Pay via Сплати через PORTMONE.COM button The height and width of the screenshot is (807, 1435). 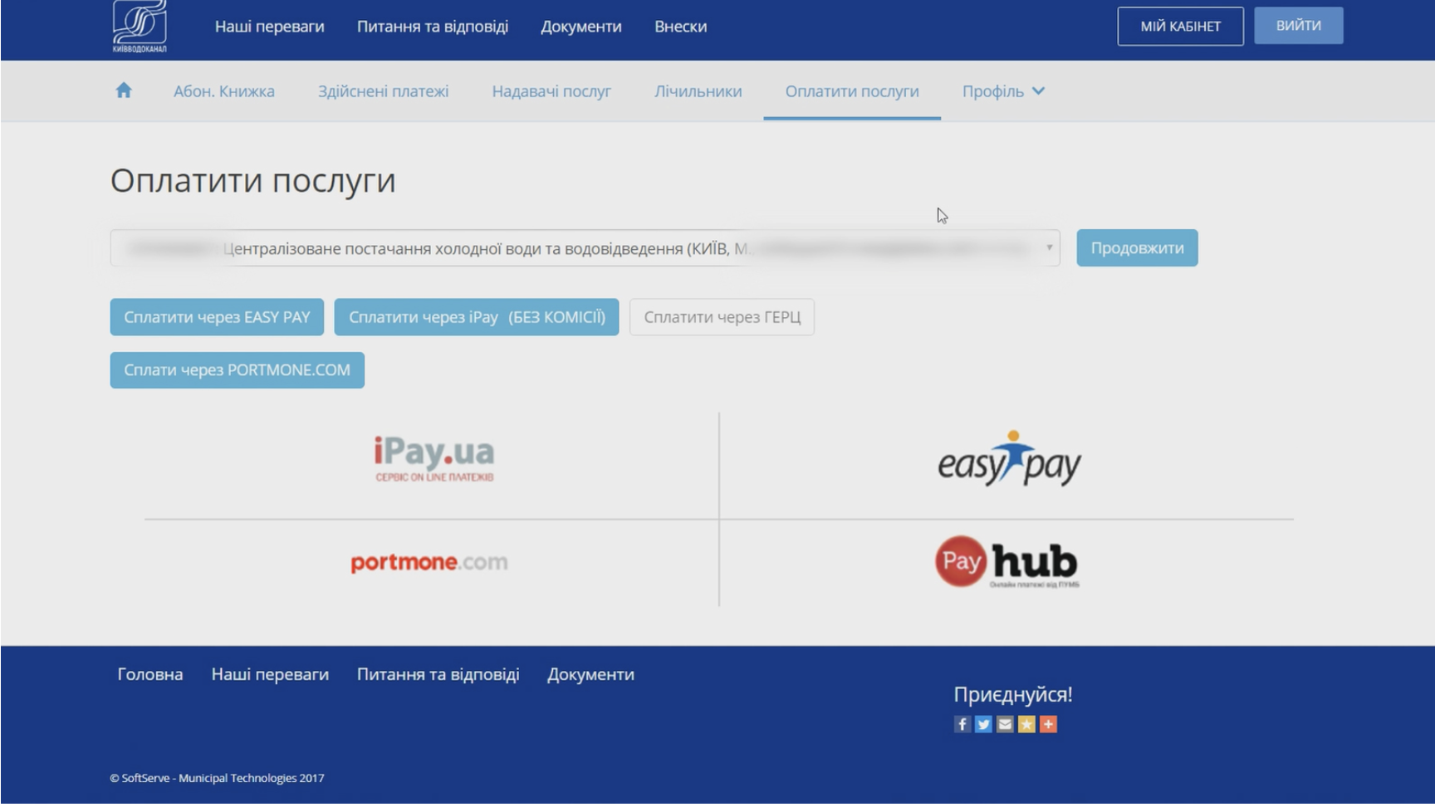pos(237,370)
